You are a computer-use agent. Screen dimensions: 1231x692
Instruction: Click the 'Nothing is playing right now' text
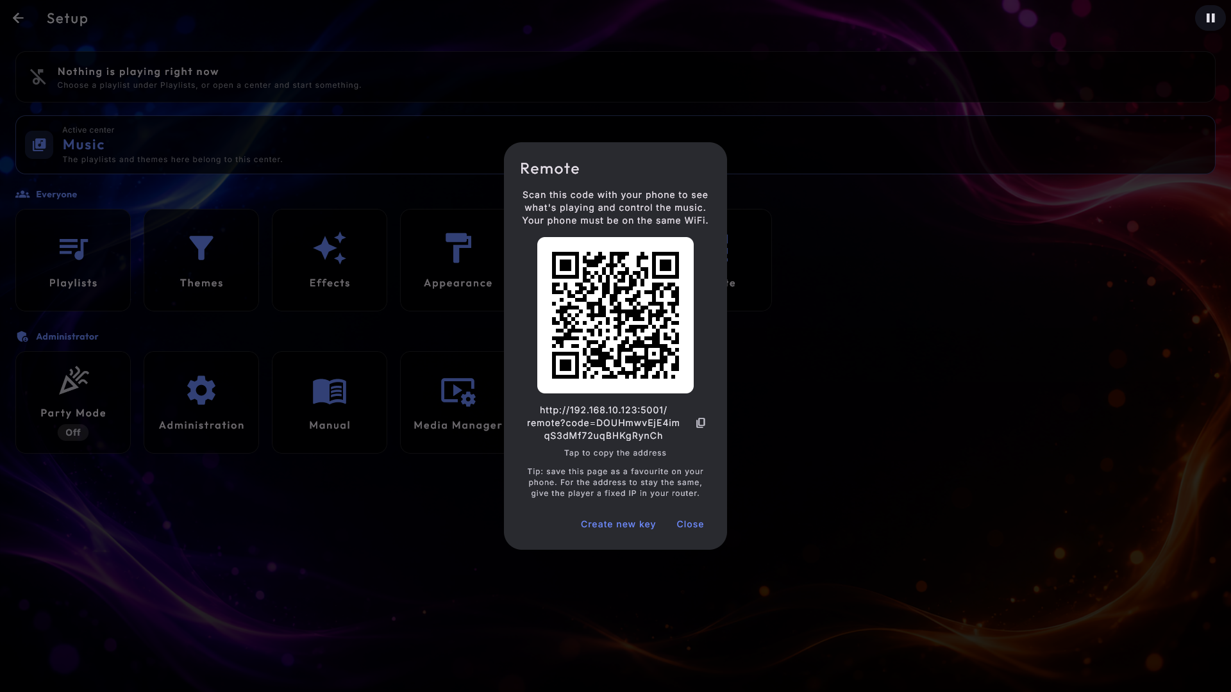point(138,72)
